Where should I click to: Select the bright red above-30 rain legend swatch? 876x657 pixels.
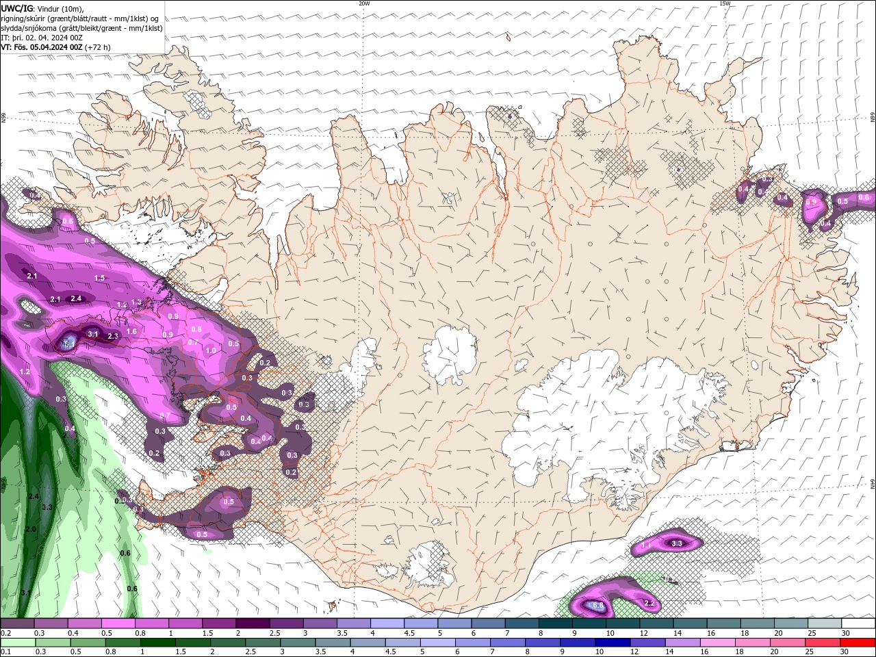pyautogui.click(x=858, y=643)
